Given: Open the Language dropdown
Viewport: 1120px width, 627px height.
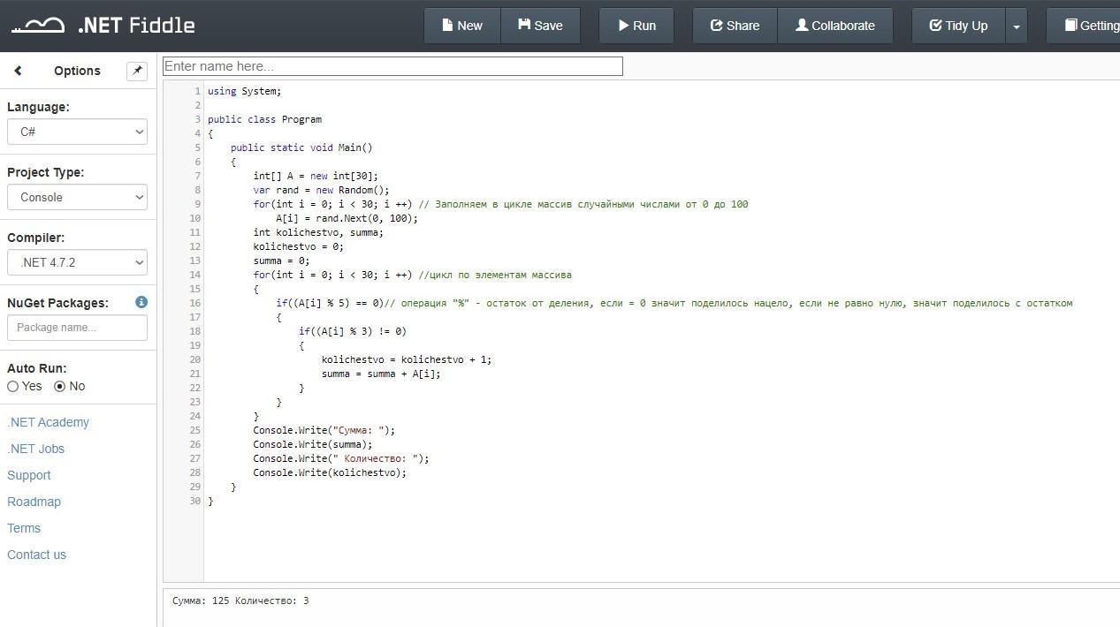Looking at the screenshot, I should click(77, 132).
